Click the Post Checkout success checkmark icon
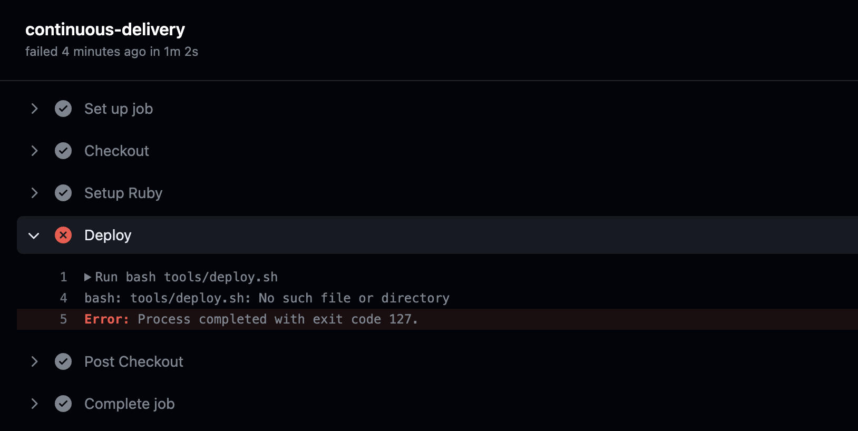 click(x=63, y=361)
